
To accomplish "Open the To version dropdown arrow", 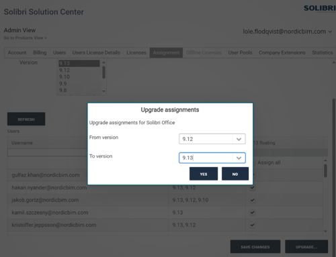I will [x=239, y=158].
